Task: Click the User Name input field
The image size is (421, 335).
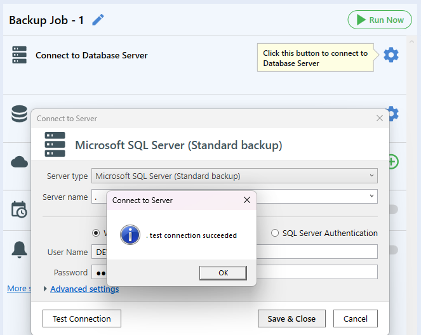Action: coord(234,252)
